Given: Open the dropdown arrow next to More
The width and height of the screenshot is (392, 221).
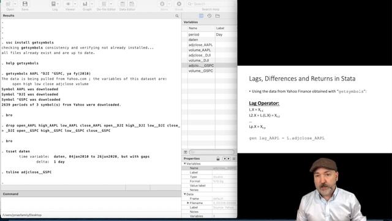Looking at the screenshot, I should (x=169, y=4).
